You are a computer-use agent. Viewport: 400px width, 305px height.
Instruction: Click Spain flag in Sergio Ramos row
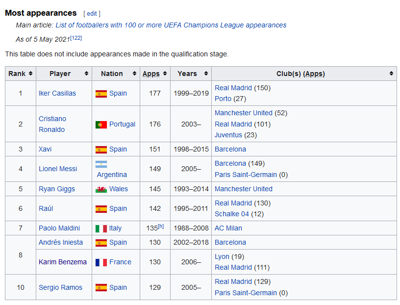point(101,288)
